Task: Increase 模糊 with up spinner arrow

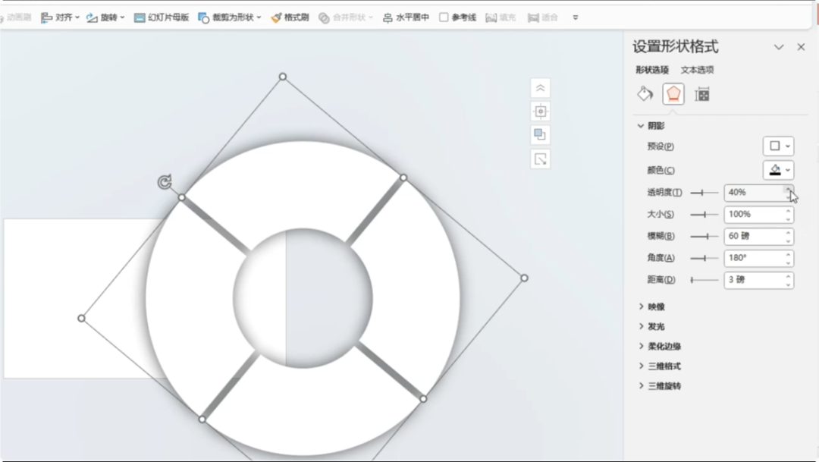Action: [788, 233]
